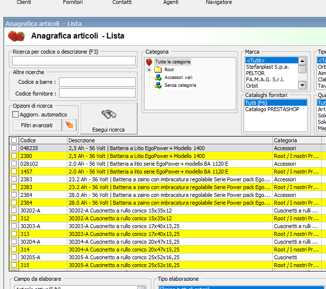Check the row checkbox for code 028102
The height and width of the screenshot is (289, 326).
(x=14, y=164)
